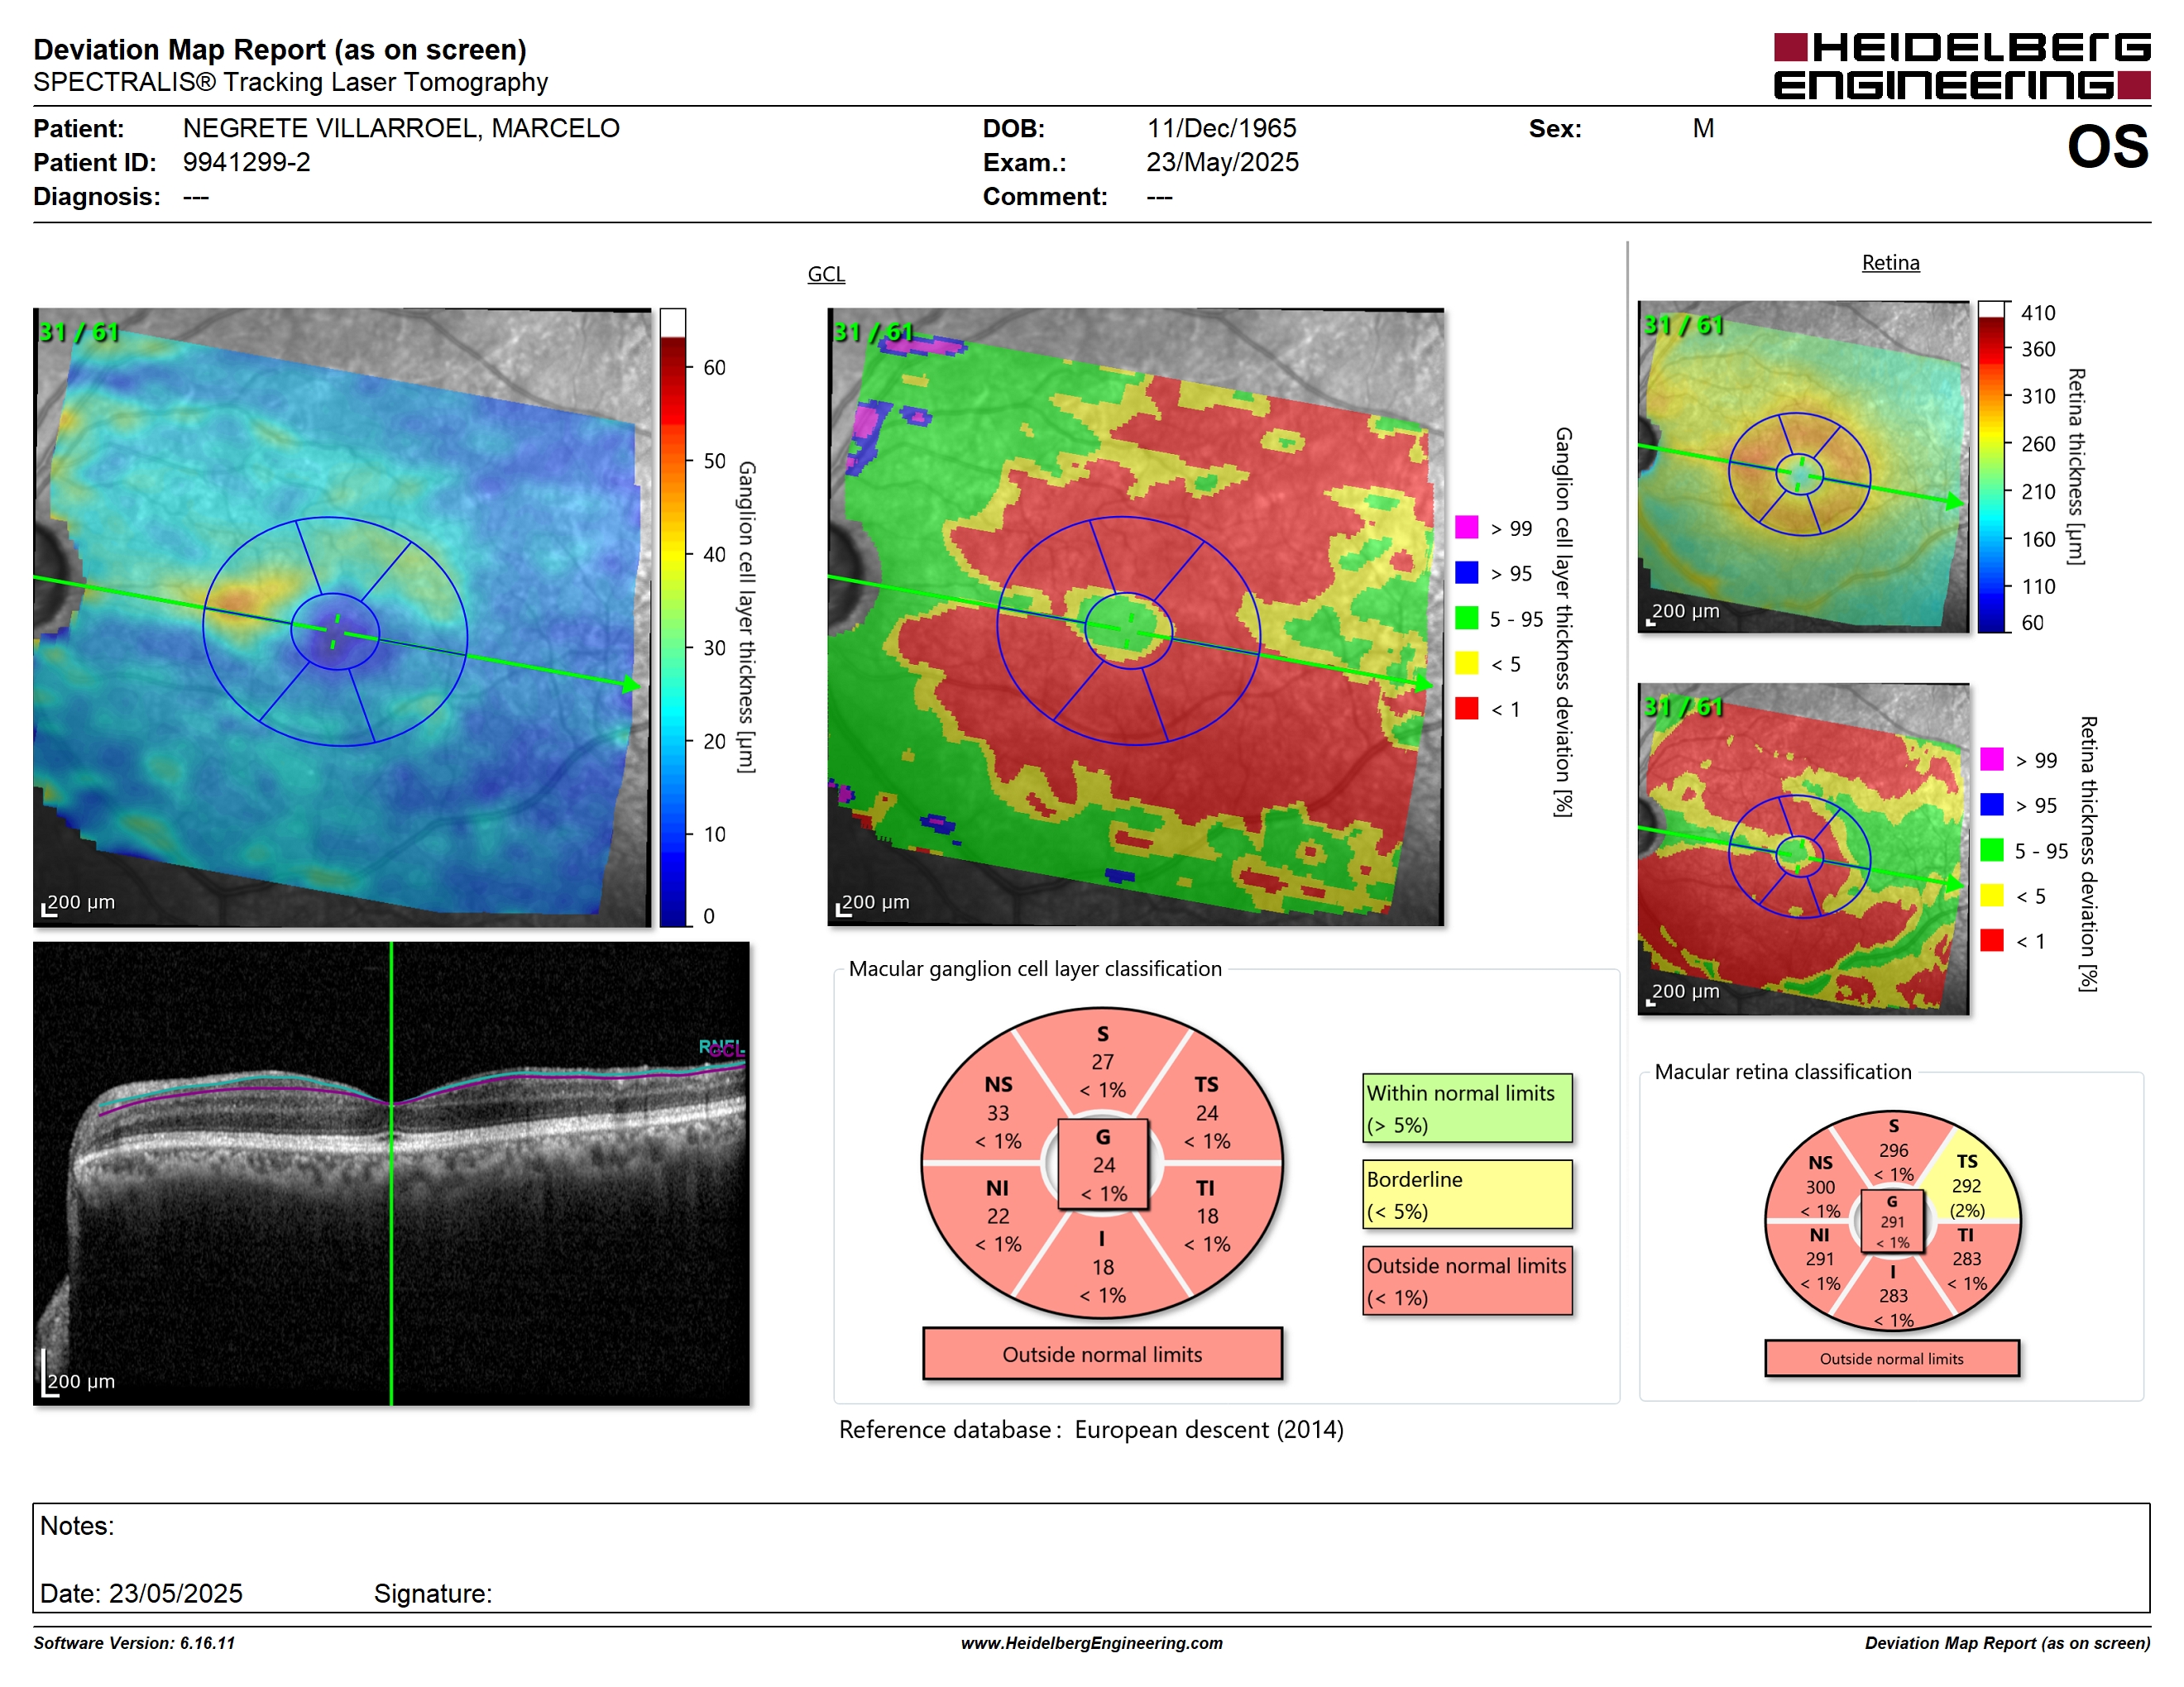Click the retina sector S value 296
This screenshot has height=1687, width=2184.
click(x=1893, y=1150)
